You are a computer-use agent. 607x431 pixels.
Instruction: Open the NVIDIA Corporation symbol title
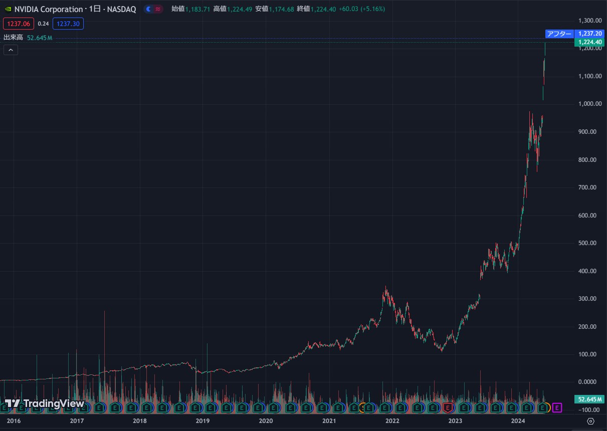click(75, 10)
